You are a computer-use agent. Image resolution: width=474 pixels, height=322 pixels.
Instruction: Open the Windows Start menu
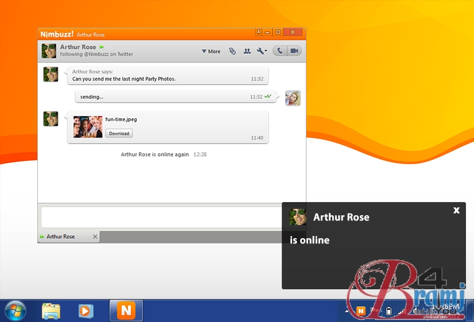tap(15, 311)
